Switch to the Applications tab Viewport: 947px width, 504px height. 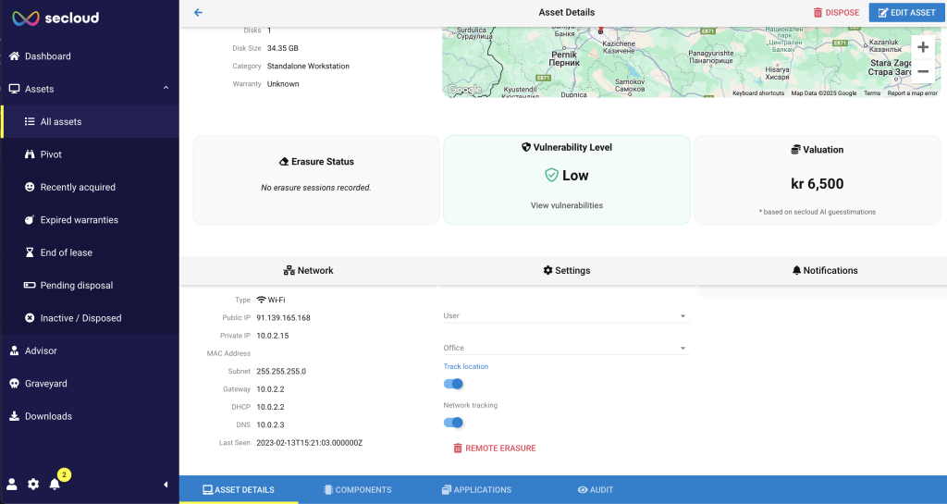[x=476, y=490]
